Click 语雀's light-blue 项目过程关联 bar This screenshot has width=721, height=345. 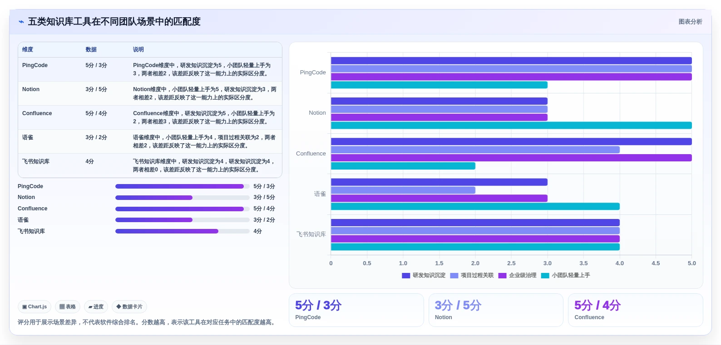tap(403, 190)
